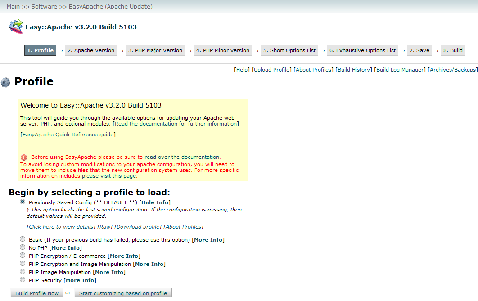Expand More Info for PHP Image Manipulation
Image resolution: width=478 pixels, height=301 pixels.
pos(109,272)
